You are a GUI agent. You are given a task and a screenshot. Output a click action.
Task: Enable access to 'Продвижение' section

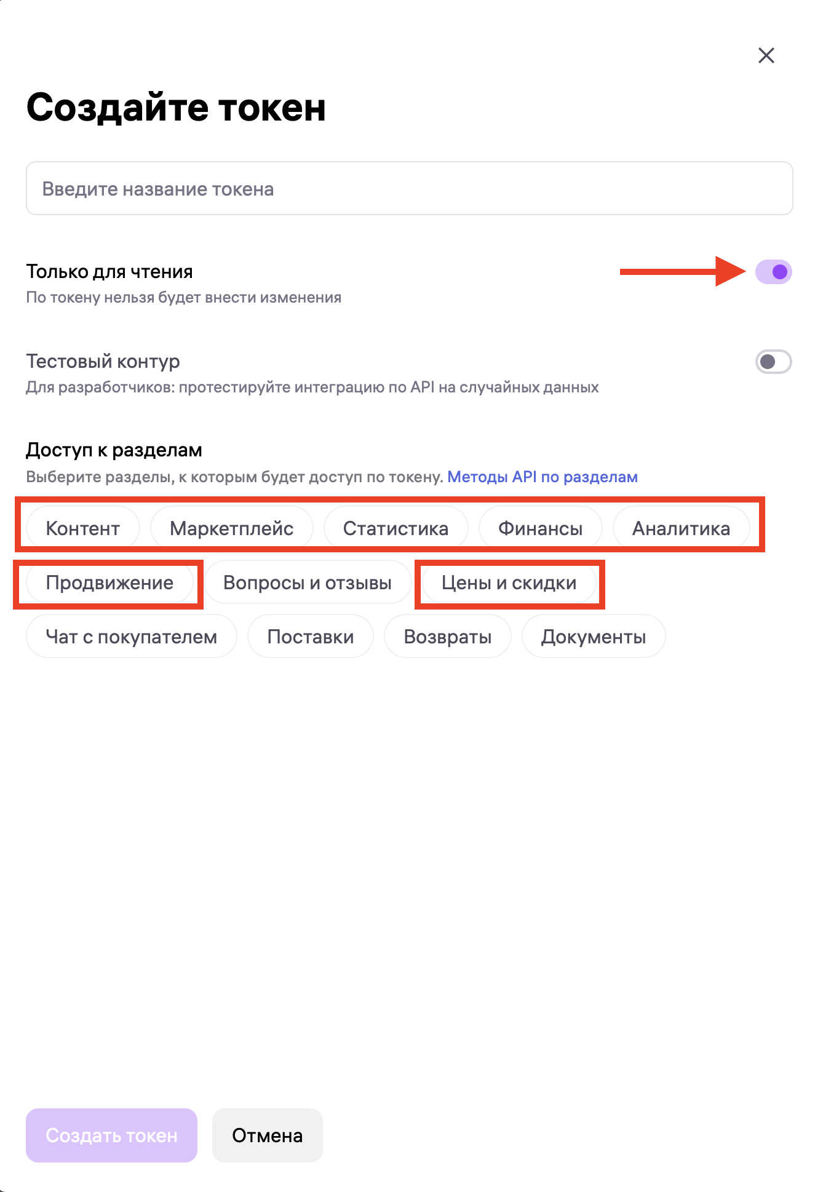(109, 582)
